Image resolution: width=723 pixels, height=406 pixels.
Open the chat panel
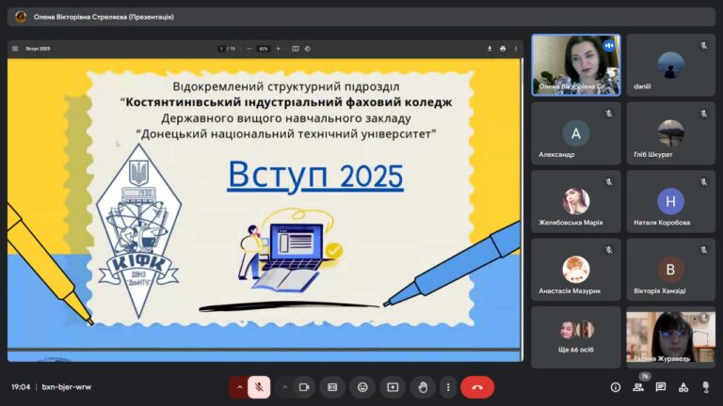click(661, 387)
